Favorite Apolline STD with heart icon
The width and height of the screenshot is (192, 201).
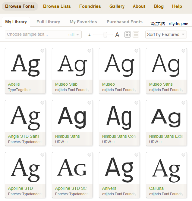point(42,155)
